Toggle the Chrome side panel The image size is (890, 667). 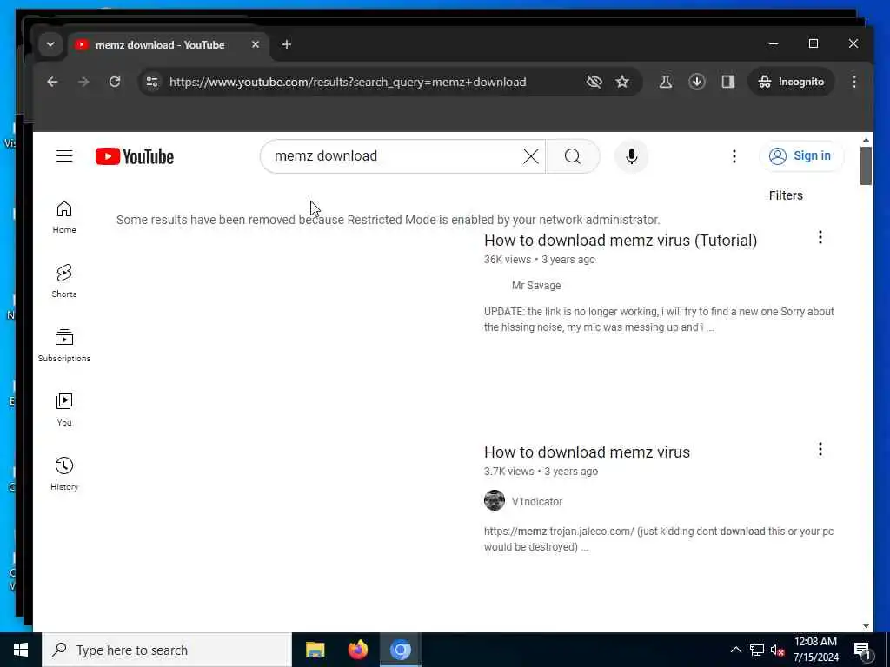pos(728,83)
